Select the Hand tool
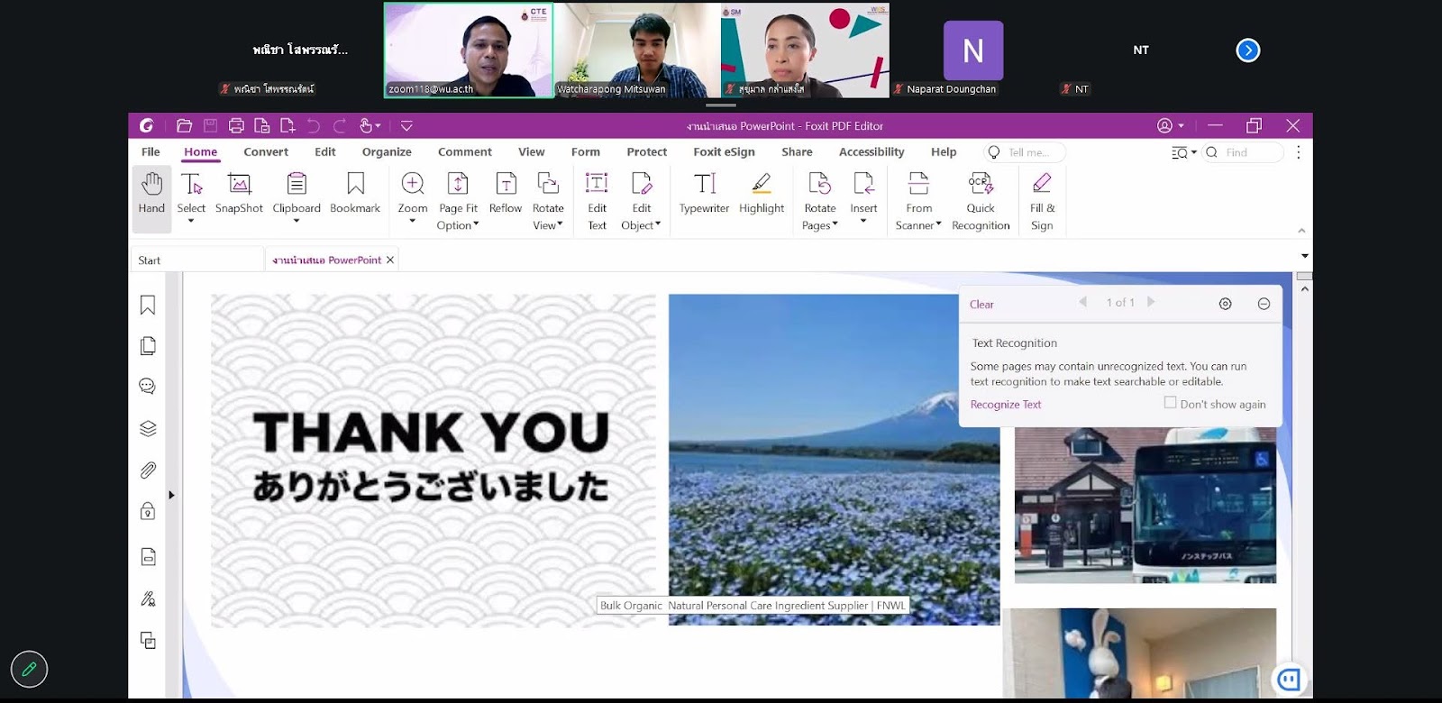The image size is (1442, 703). point(151,194)
